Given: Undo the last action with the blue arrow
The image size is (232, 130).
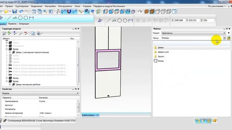Looking at the screenshot, I should (21, 12).
